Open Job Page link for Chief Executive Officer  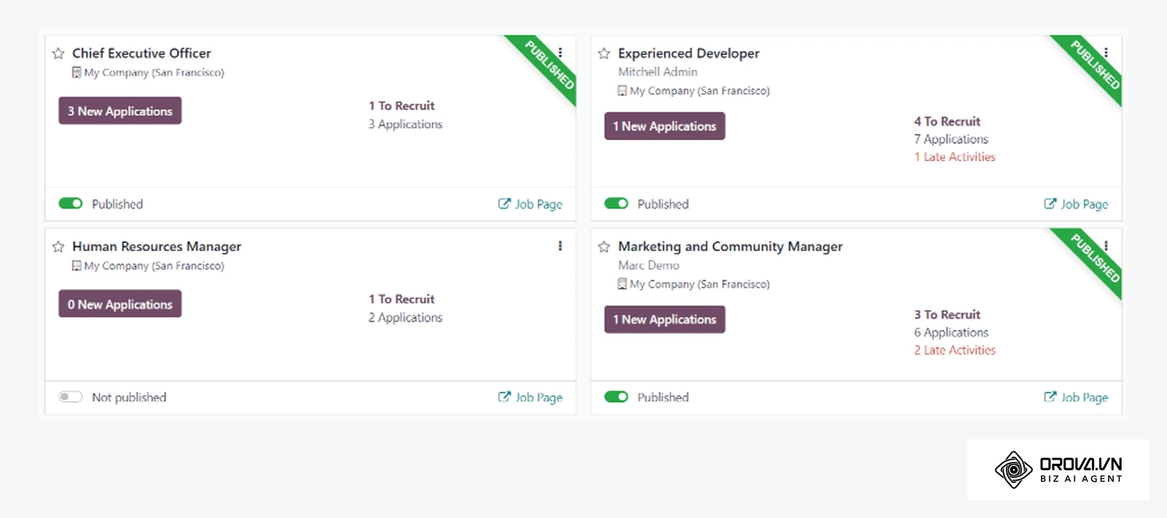pyautogui.click(x=530, y=204)
